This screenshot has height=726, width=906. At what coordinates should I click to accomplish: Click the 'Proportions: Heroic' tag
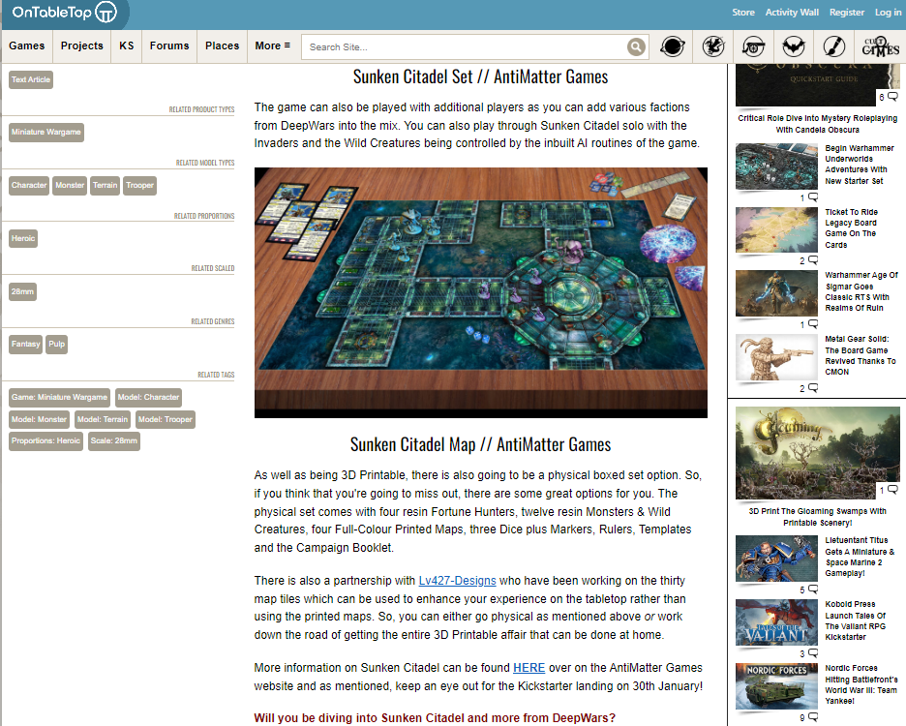[45, 441]
